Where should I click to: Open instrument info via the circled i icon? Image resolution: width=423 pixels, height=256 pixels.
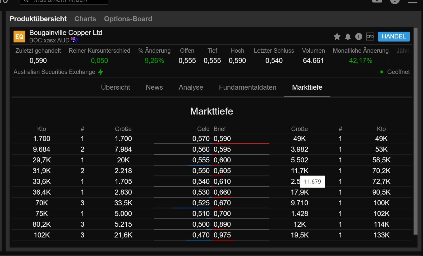[x=358, y=36]
